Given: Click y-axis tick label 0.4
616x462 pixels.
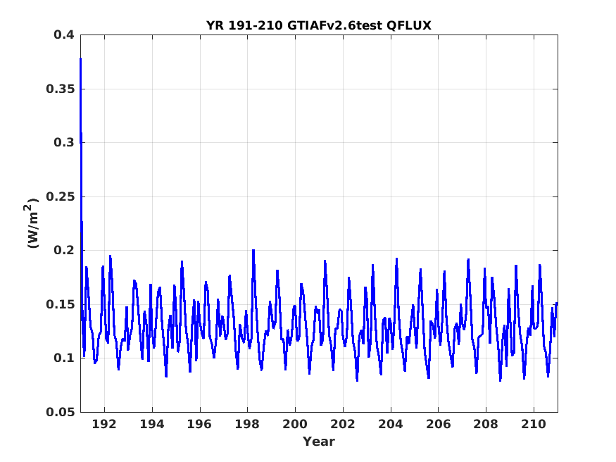Looking at the screenshot, I should (63, 35).
